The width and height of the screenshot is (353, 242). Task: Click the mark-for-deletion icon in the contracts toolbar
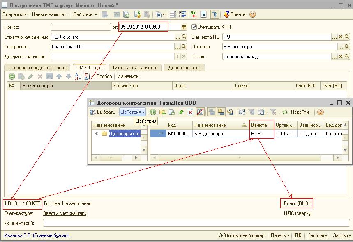click(190, 112)
